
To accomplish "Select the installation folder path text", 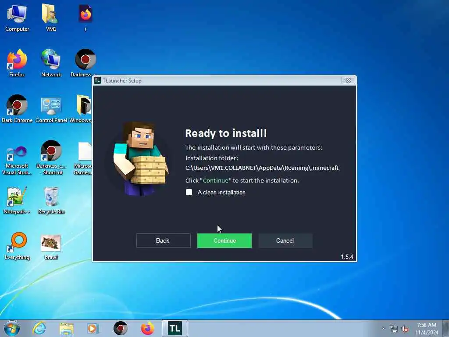I will [262, 168].
